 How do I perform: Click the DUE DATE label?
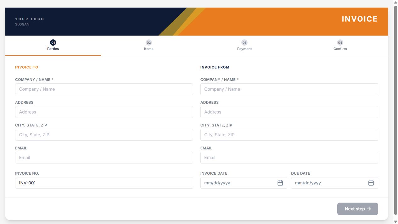click(300, 173)
